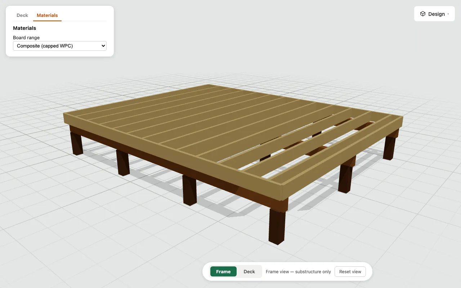The width and height of the screenshot is (461, 288).
Task: Open the Board range dropdown
Action: 60,46
